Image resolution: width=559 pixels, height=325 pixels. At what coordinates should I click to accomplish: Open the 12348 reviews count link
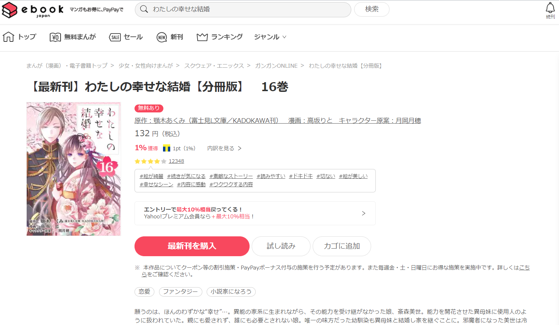(x=176, y=161)
